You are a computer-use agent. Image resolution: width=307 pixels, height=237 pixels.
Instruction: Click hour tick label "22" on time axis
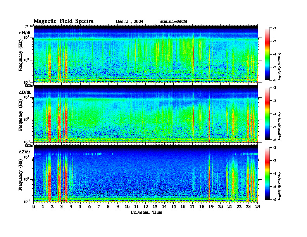tap(239, 206)
